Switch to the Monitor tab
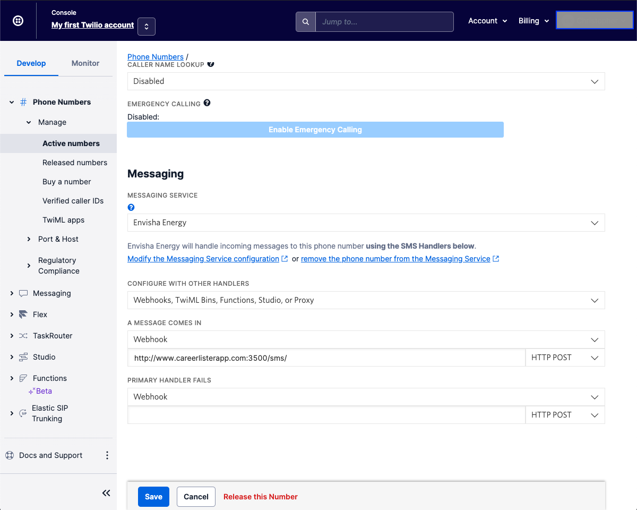Viewport: 637px width, 510px height. pos(85,63)
